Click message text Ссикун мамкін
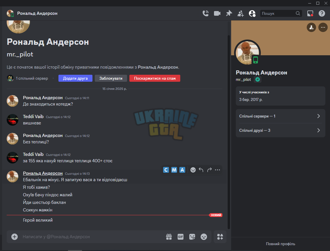The height and width of the screenshot is (251, 330). pyautogui.click(x=38, y=210)
